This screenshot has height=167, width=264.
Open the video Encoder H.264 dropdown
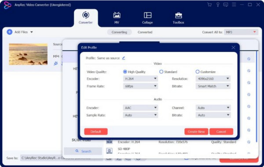140,79
